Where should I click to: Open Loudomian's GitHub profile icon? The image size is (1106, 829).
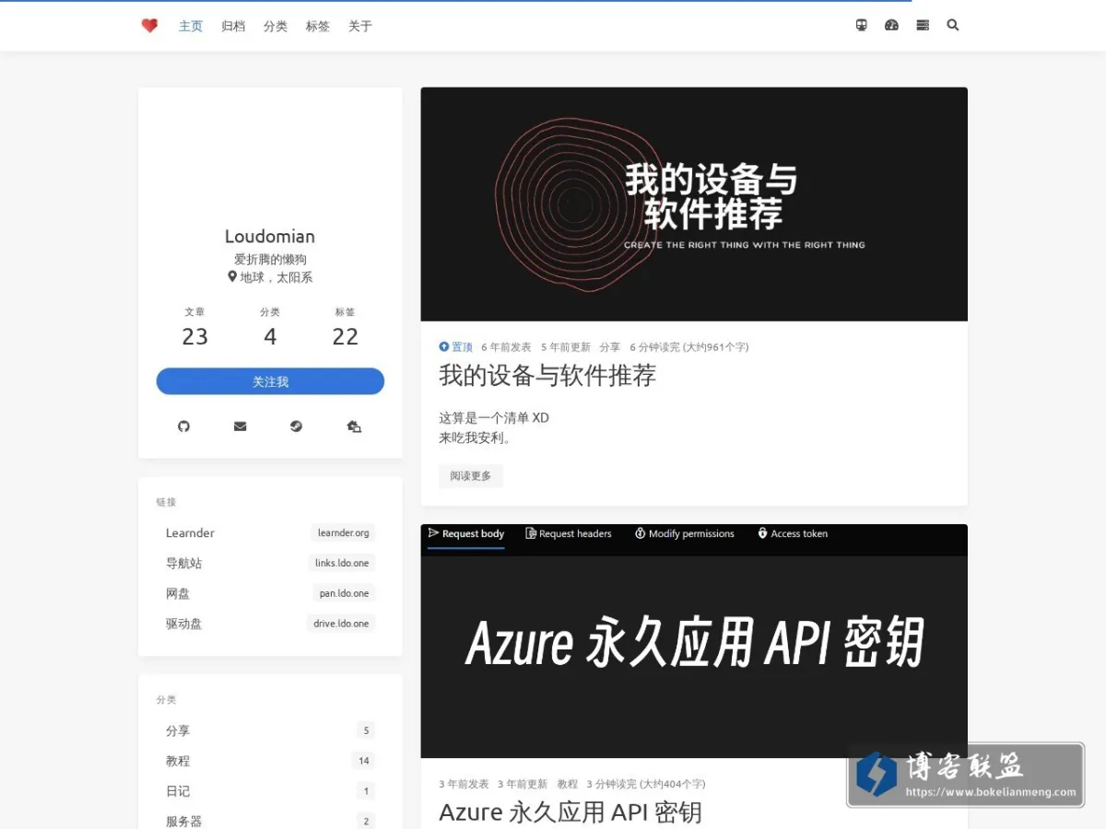[x=183, y=426]
